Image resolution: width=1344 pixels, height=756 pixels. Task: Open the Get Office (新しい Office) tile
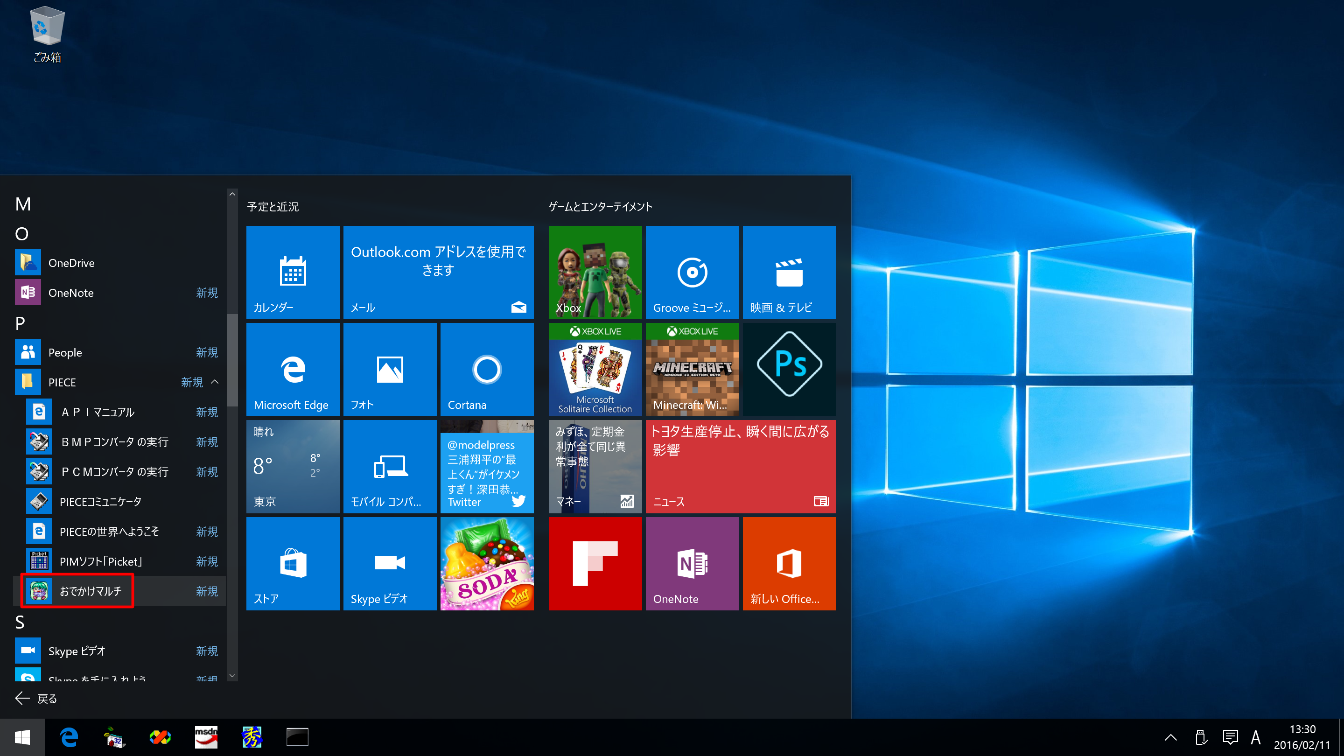(789, 563)
